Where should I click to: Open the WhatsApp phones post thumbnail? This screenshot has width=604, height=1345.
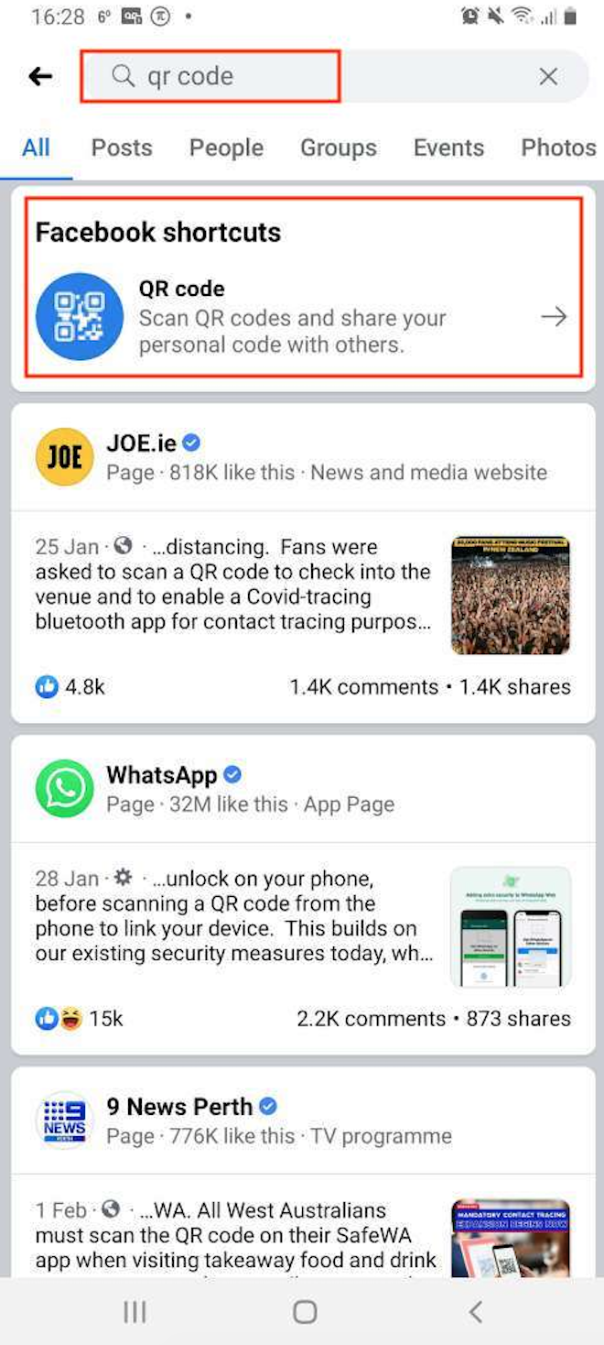511,927
